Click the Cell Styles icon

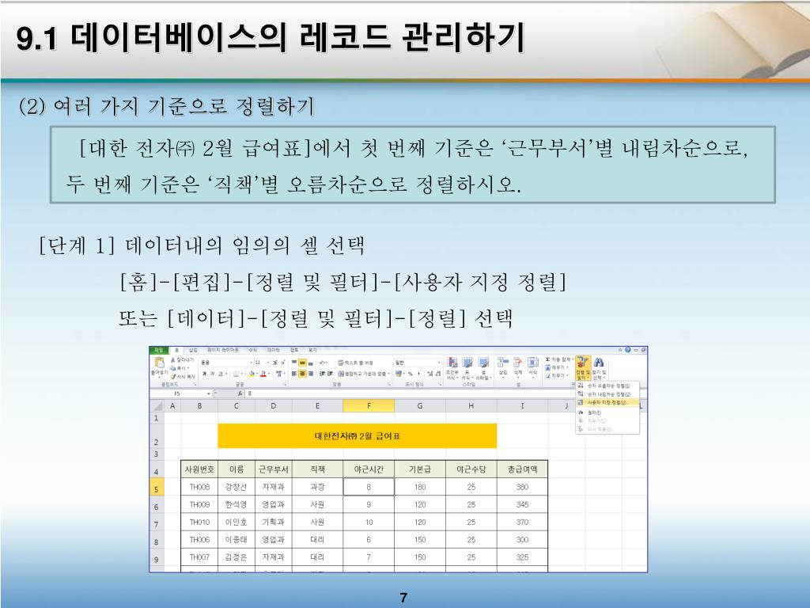click(x=483, y=363)
